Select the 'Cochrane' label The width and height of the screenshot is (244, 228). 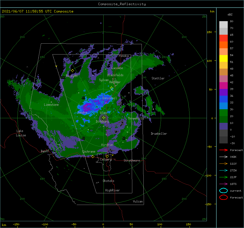(89, 152)
